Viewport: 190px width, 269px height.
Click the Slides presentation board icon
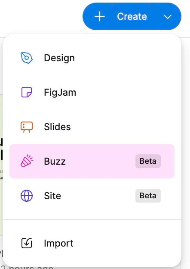click(x=27, y=127)
